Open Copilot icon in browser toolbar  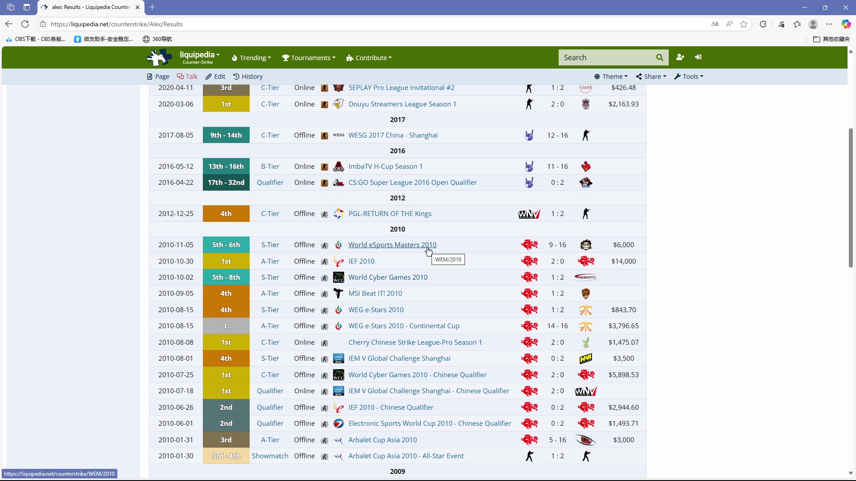pyautogui.click(x=846, y=24)
